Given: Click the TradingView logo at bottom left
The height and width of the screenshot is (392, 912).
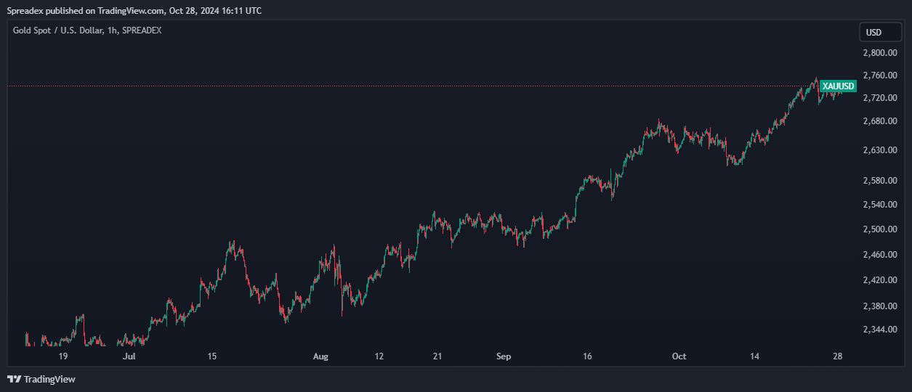Looking at the screenshot, I should click(x=41, y=379).
